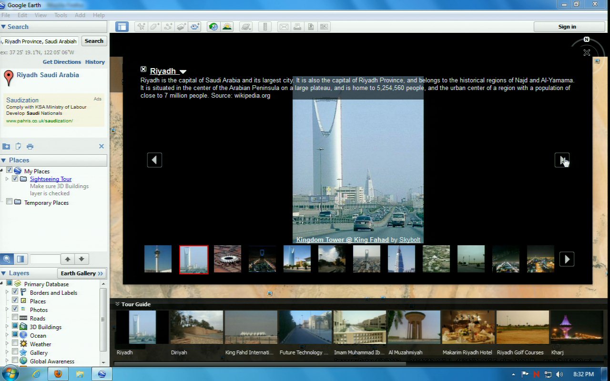The width and height of the screenshot is (610, 381).
Task: Click the Earth Gallery button
Action: tap(81, 273)
